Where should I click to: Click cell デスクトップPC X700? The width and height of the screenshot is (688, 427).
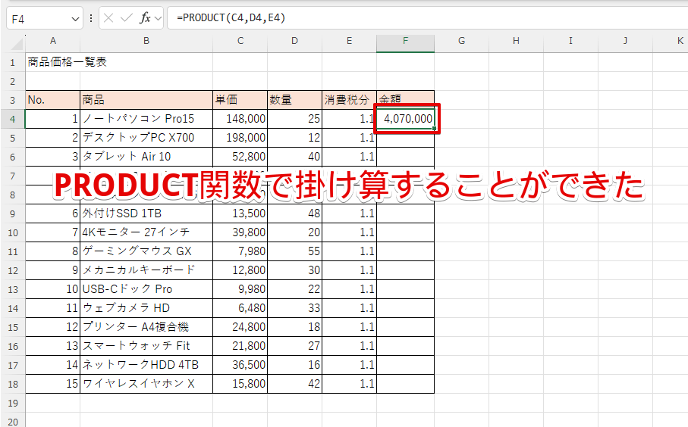146,138
